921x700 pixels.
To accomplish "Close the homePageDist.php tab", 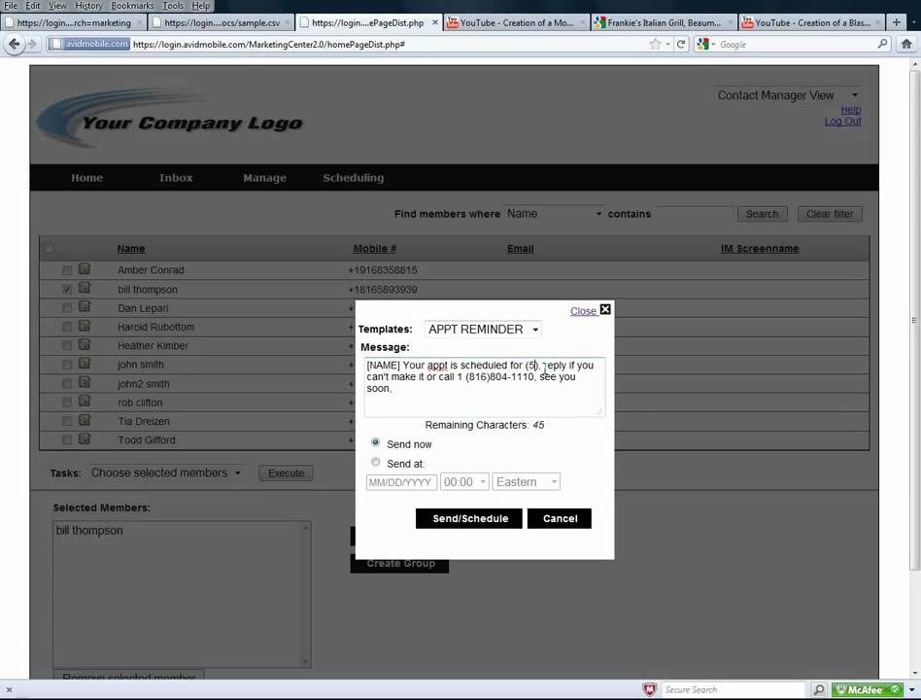I will (x=434, y=22).
